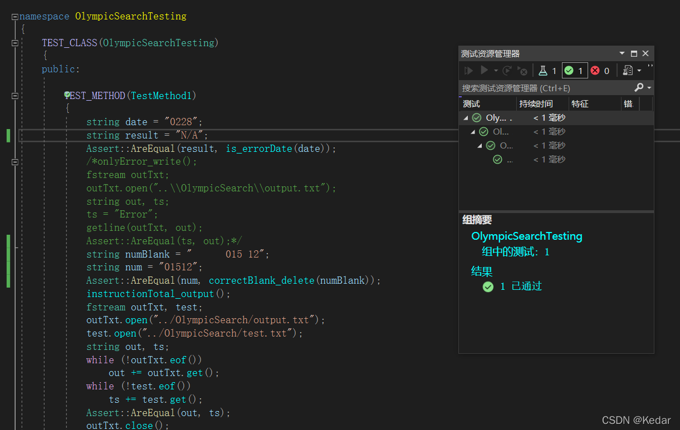Screen dimensions: 680x430
Task: Click the passed-test glyph on TEST_METHOD line
Action: point(67,95)
